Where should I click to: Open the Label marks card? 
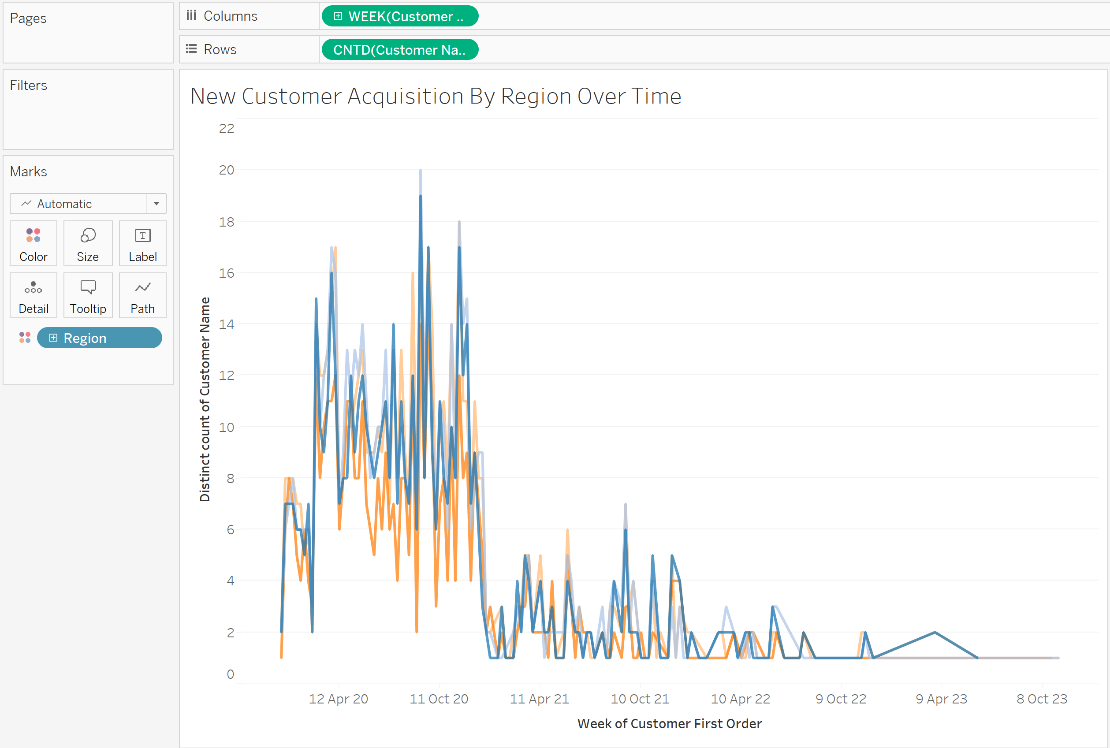[143, 243]
